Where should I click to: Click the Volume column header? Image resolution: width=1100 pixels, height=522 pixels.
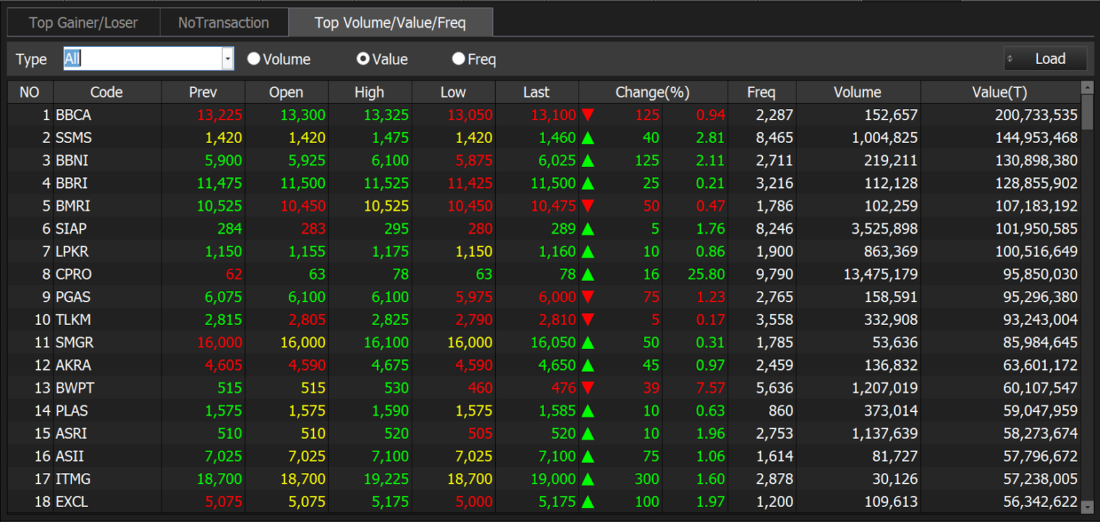857,92
